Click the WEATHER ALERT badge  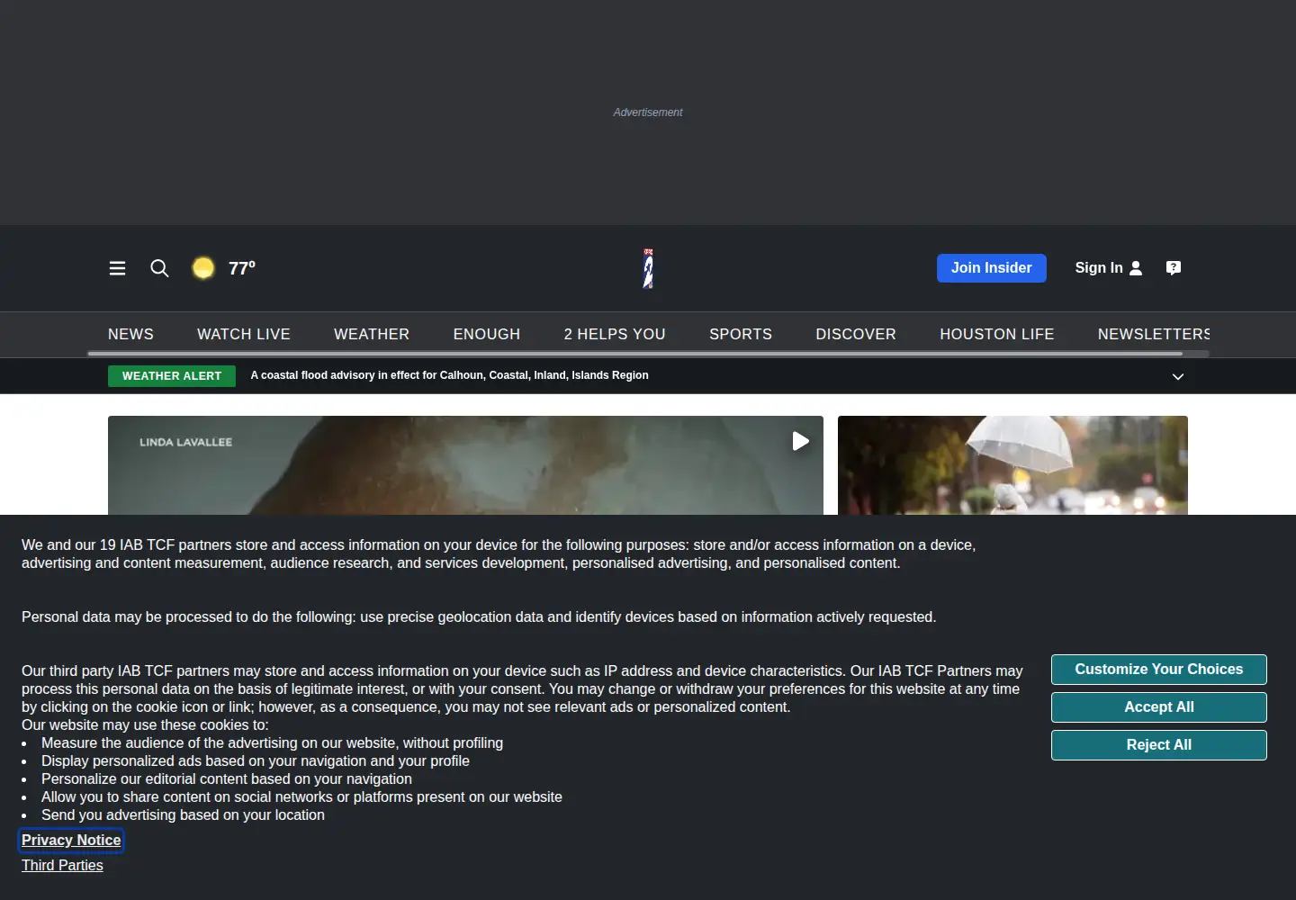coord(172,376)
